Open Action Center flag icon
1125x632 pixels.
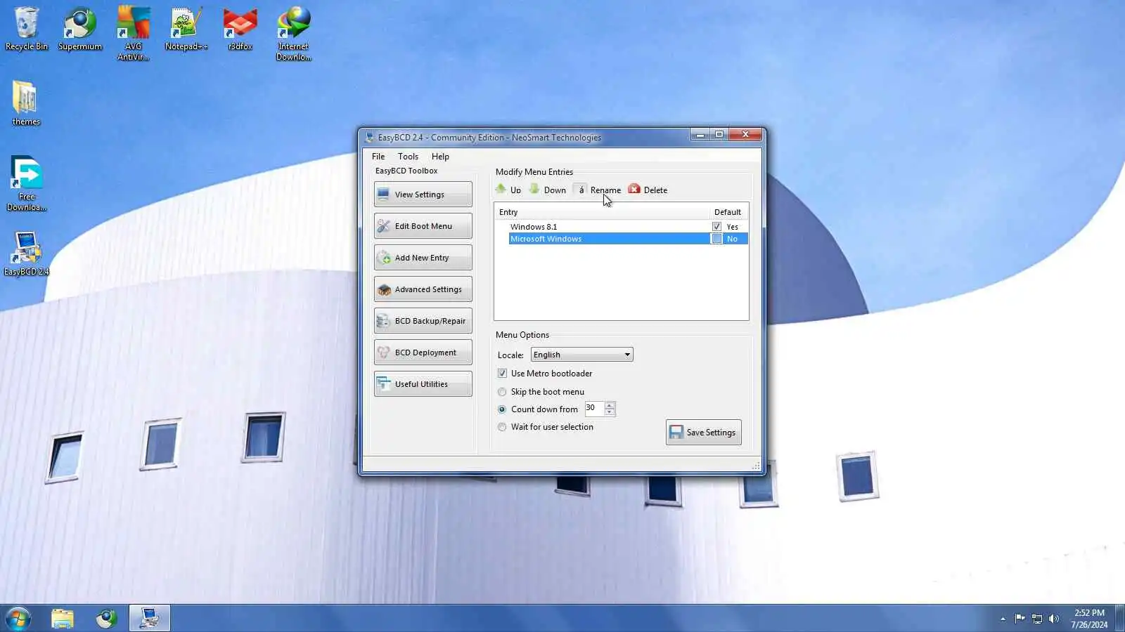(1020, 619)
